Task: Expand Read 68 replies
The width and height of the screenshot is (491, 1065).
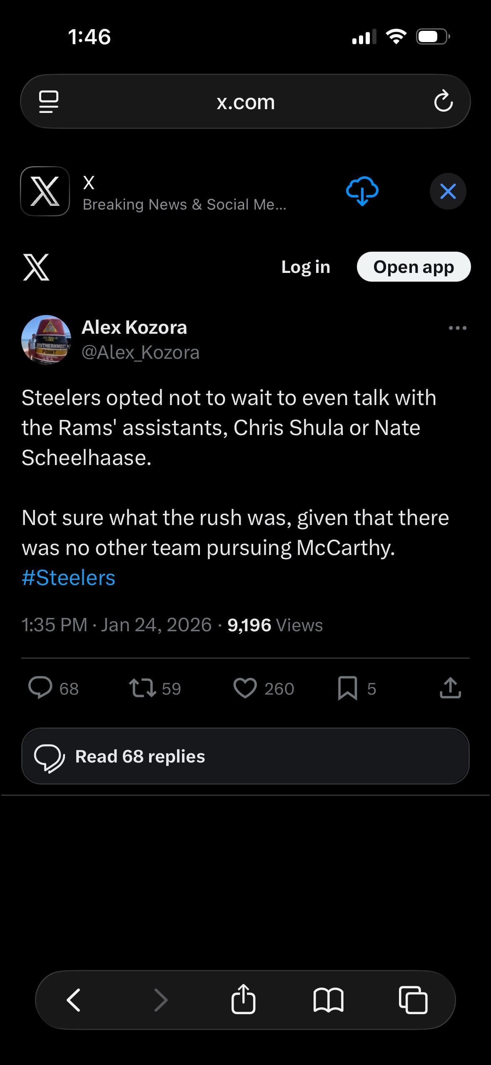Action: coord(245,756)
